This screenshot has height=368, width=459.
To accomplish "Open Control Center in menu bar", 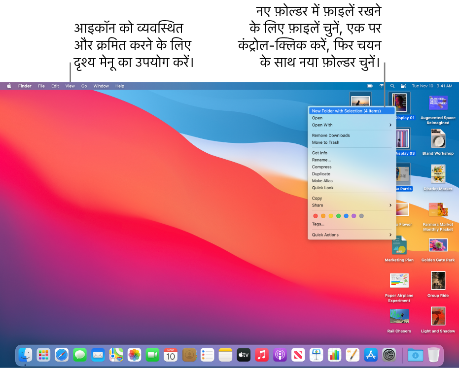I will pos(403,86).
